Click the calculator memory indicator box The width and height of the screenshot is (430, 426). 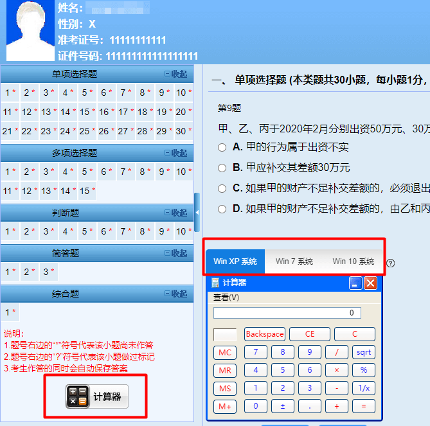tap(225, 335)
